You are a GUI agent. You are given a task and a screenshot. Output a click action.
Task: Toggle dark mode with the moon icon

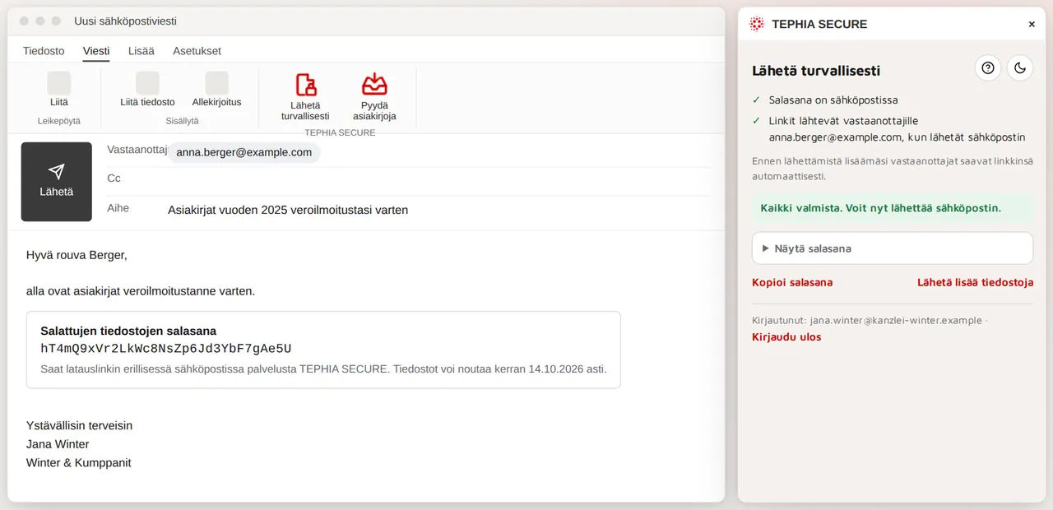(x=1020, y=68)
